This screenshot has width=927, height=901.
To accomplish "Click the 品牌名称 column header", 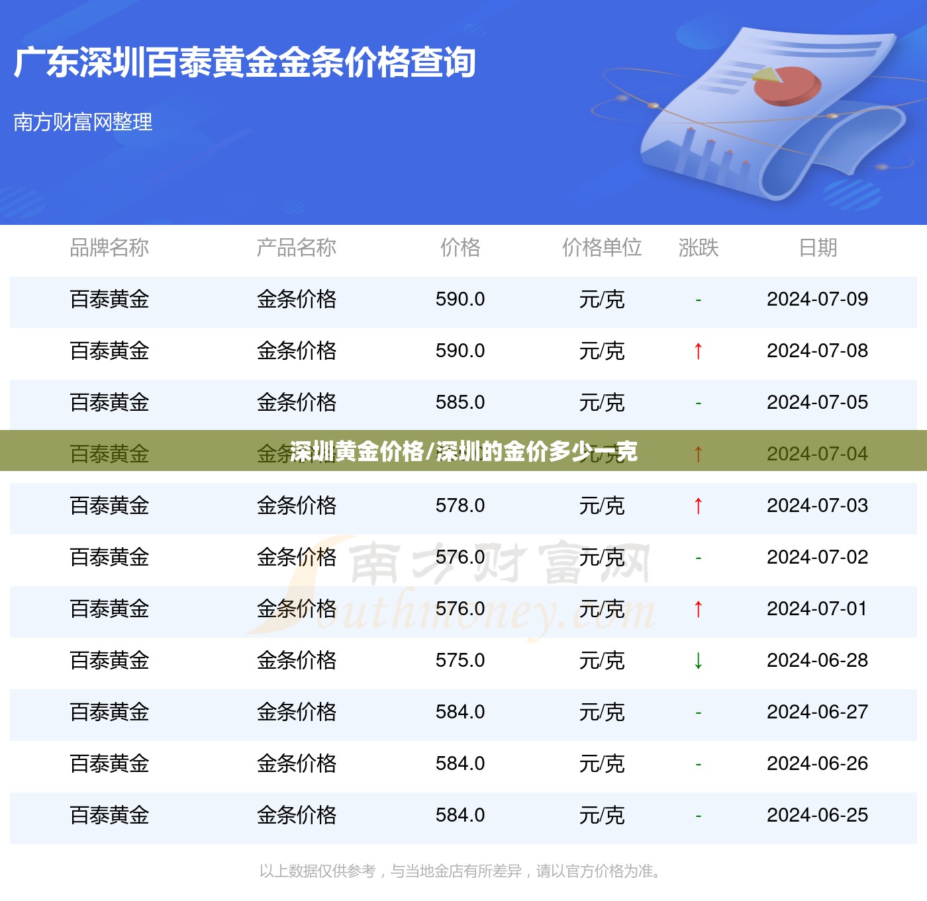I will click(x=109, y=247).
